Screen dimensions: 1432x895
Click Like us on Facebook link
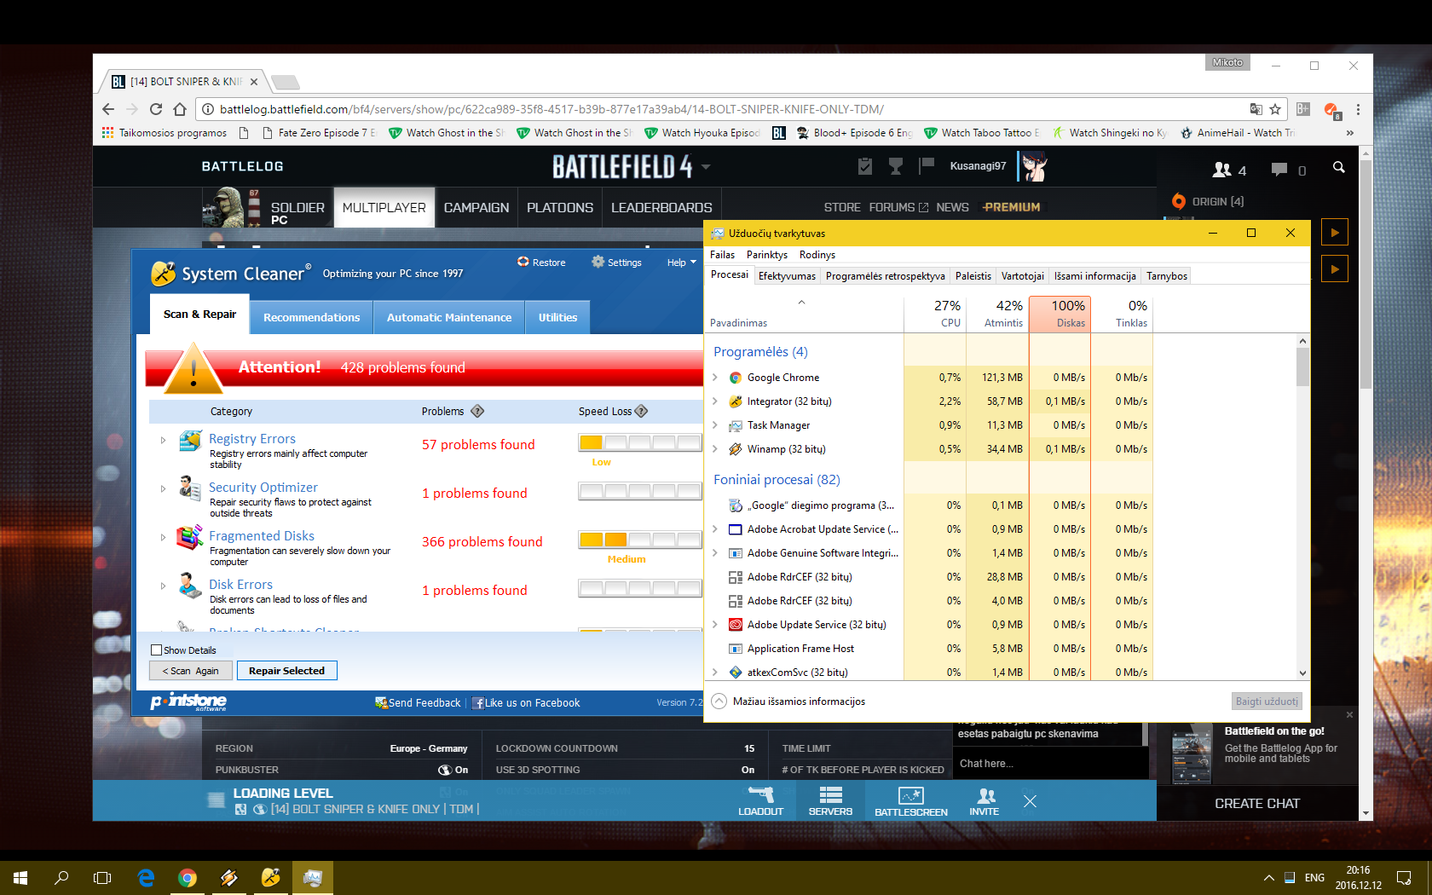pyautogui.click(x=526, y=703)
